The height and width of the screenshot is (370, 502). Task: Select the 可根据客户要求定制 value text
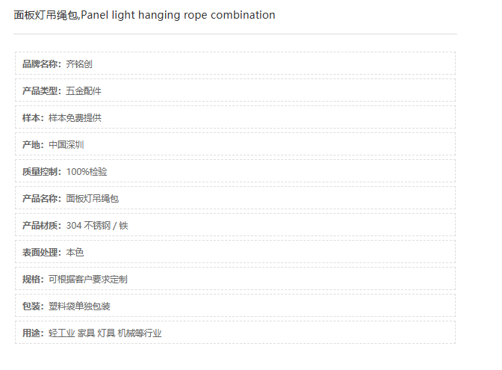click(88, 280)
